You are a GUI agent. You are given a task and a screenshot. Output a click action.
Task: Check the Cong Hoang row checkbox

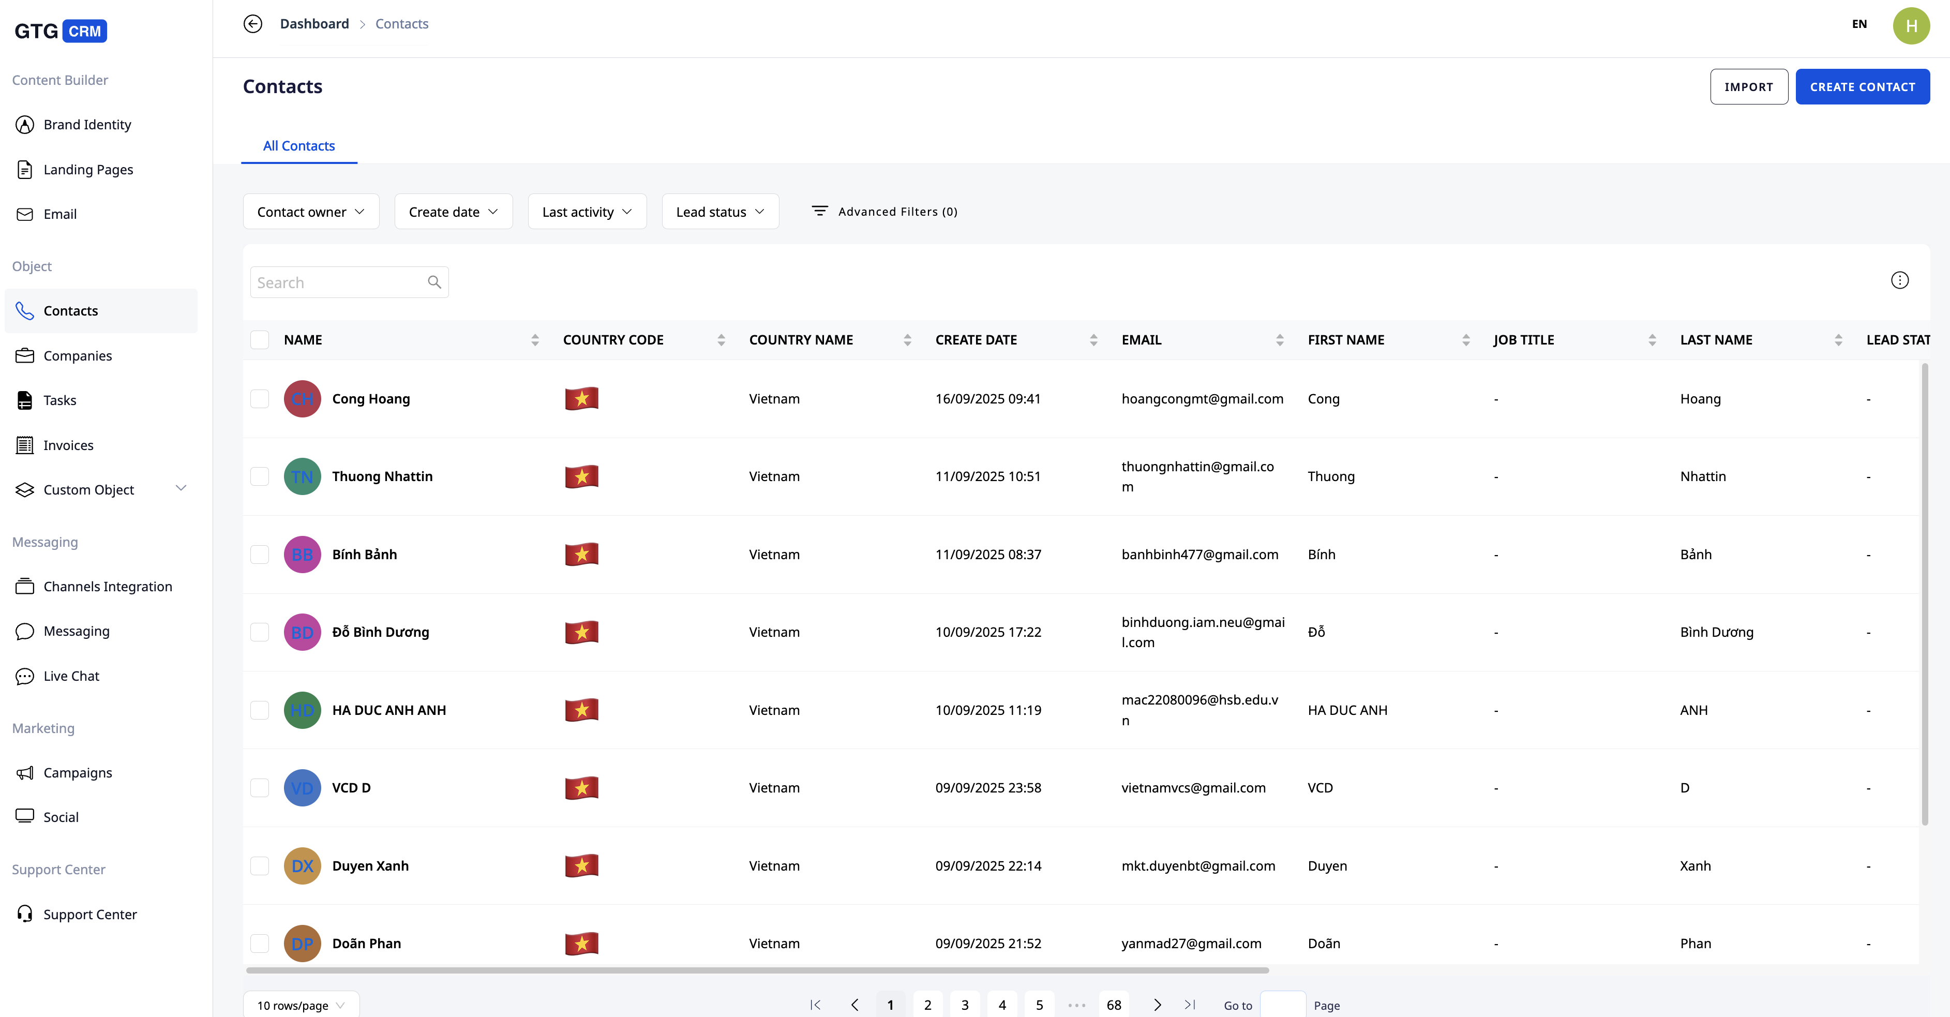(x=260, y=399)
